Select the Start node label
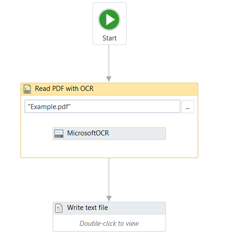The width and height of the screenshot is (225, 249). click(x=109, y=38)
